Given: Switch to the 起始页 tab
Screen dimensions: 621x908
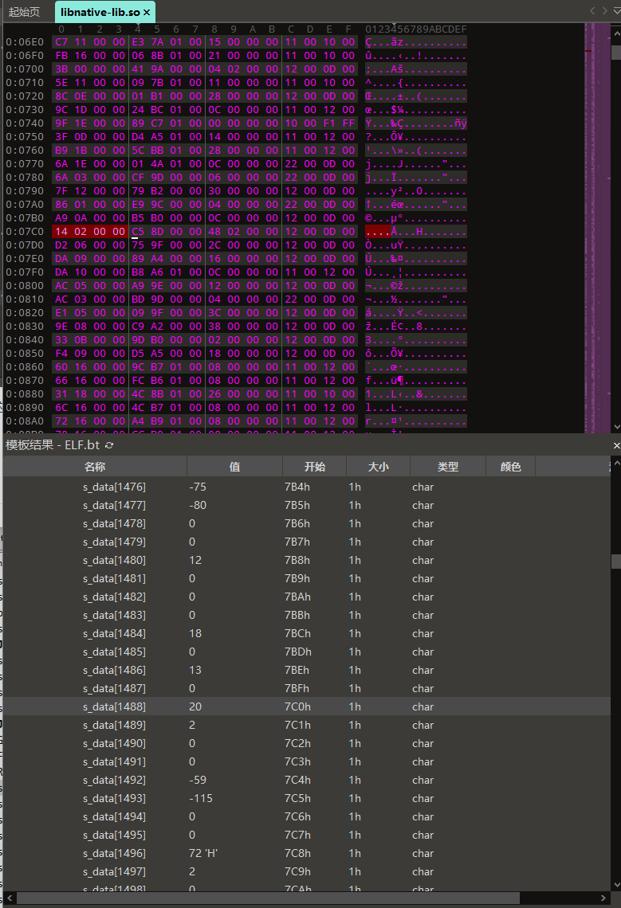Looking at the screenshot, I should click(25, 13).
